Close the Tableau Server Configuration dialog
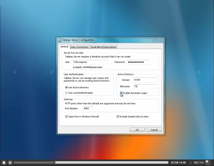 [x=159, y=39]
